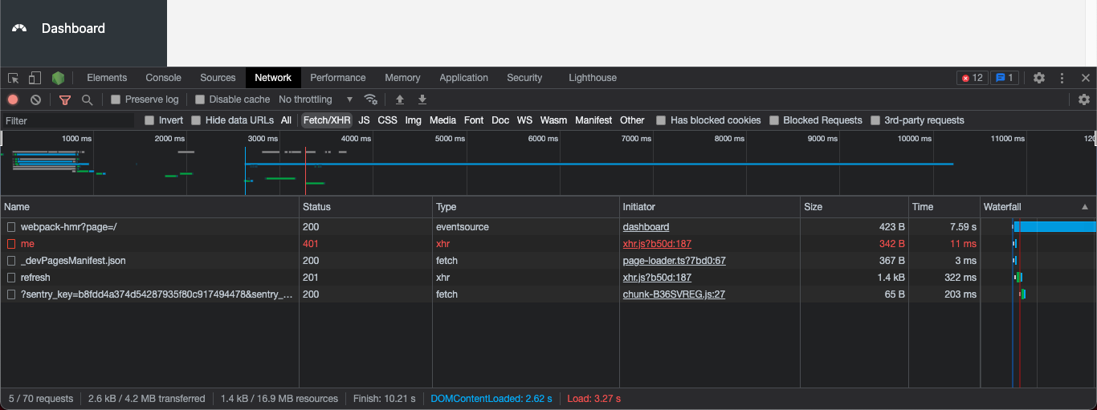Viewport: 1097px width, 410px height.
Task: Click the export HAR download icon
Action: point(422,99)
